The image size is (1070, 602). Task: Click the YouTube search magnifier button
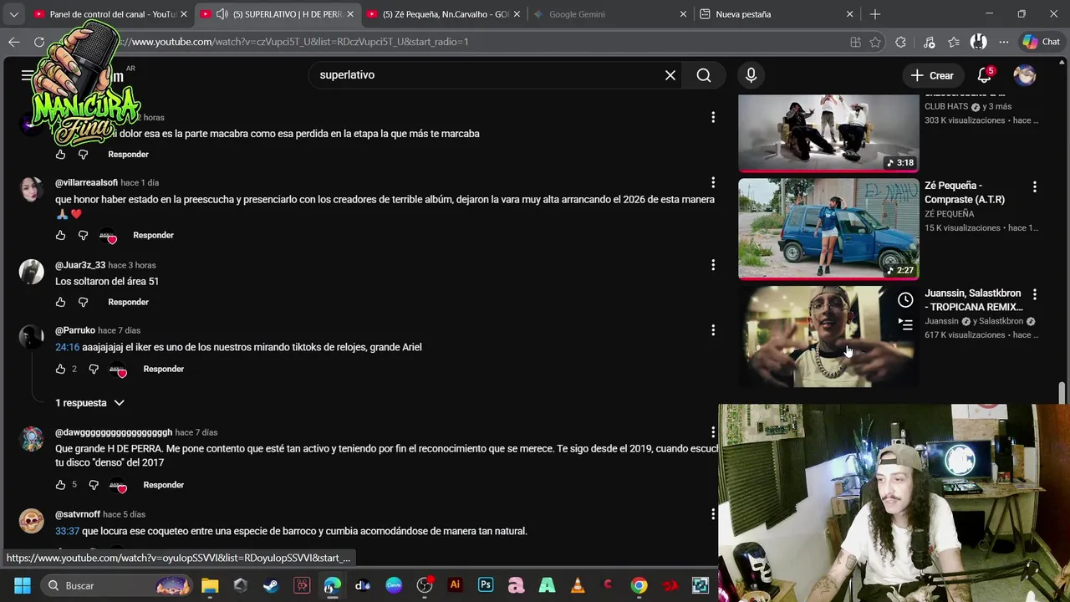704,75
